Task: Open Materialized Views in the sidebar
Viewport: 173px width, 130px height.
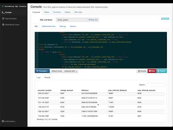Action: coord(11,25)
